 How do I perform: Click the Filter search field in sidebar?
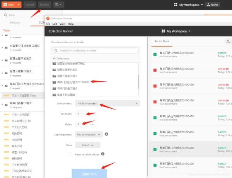30,15
